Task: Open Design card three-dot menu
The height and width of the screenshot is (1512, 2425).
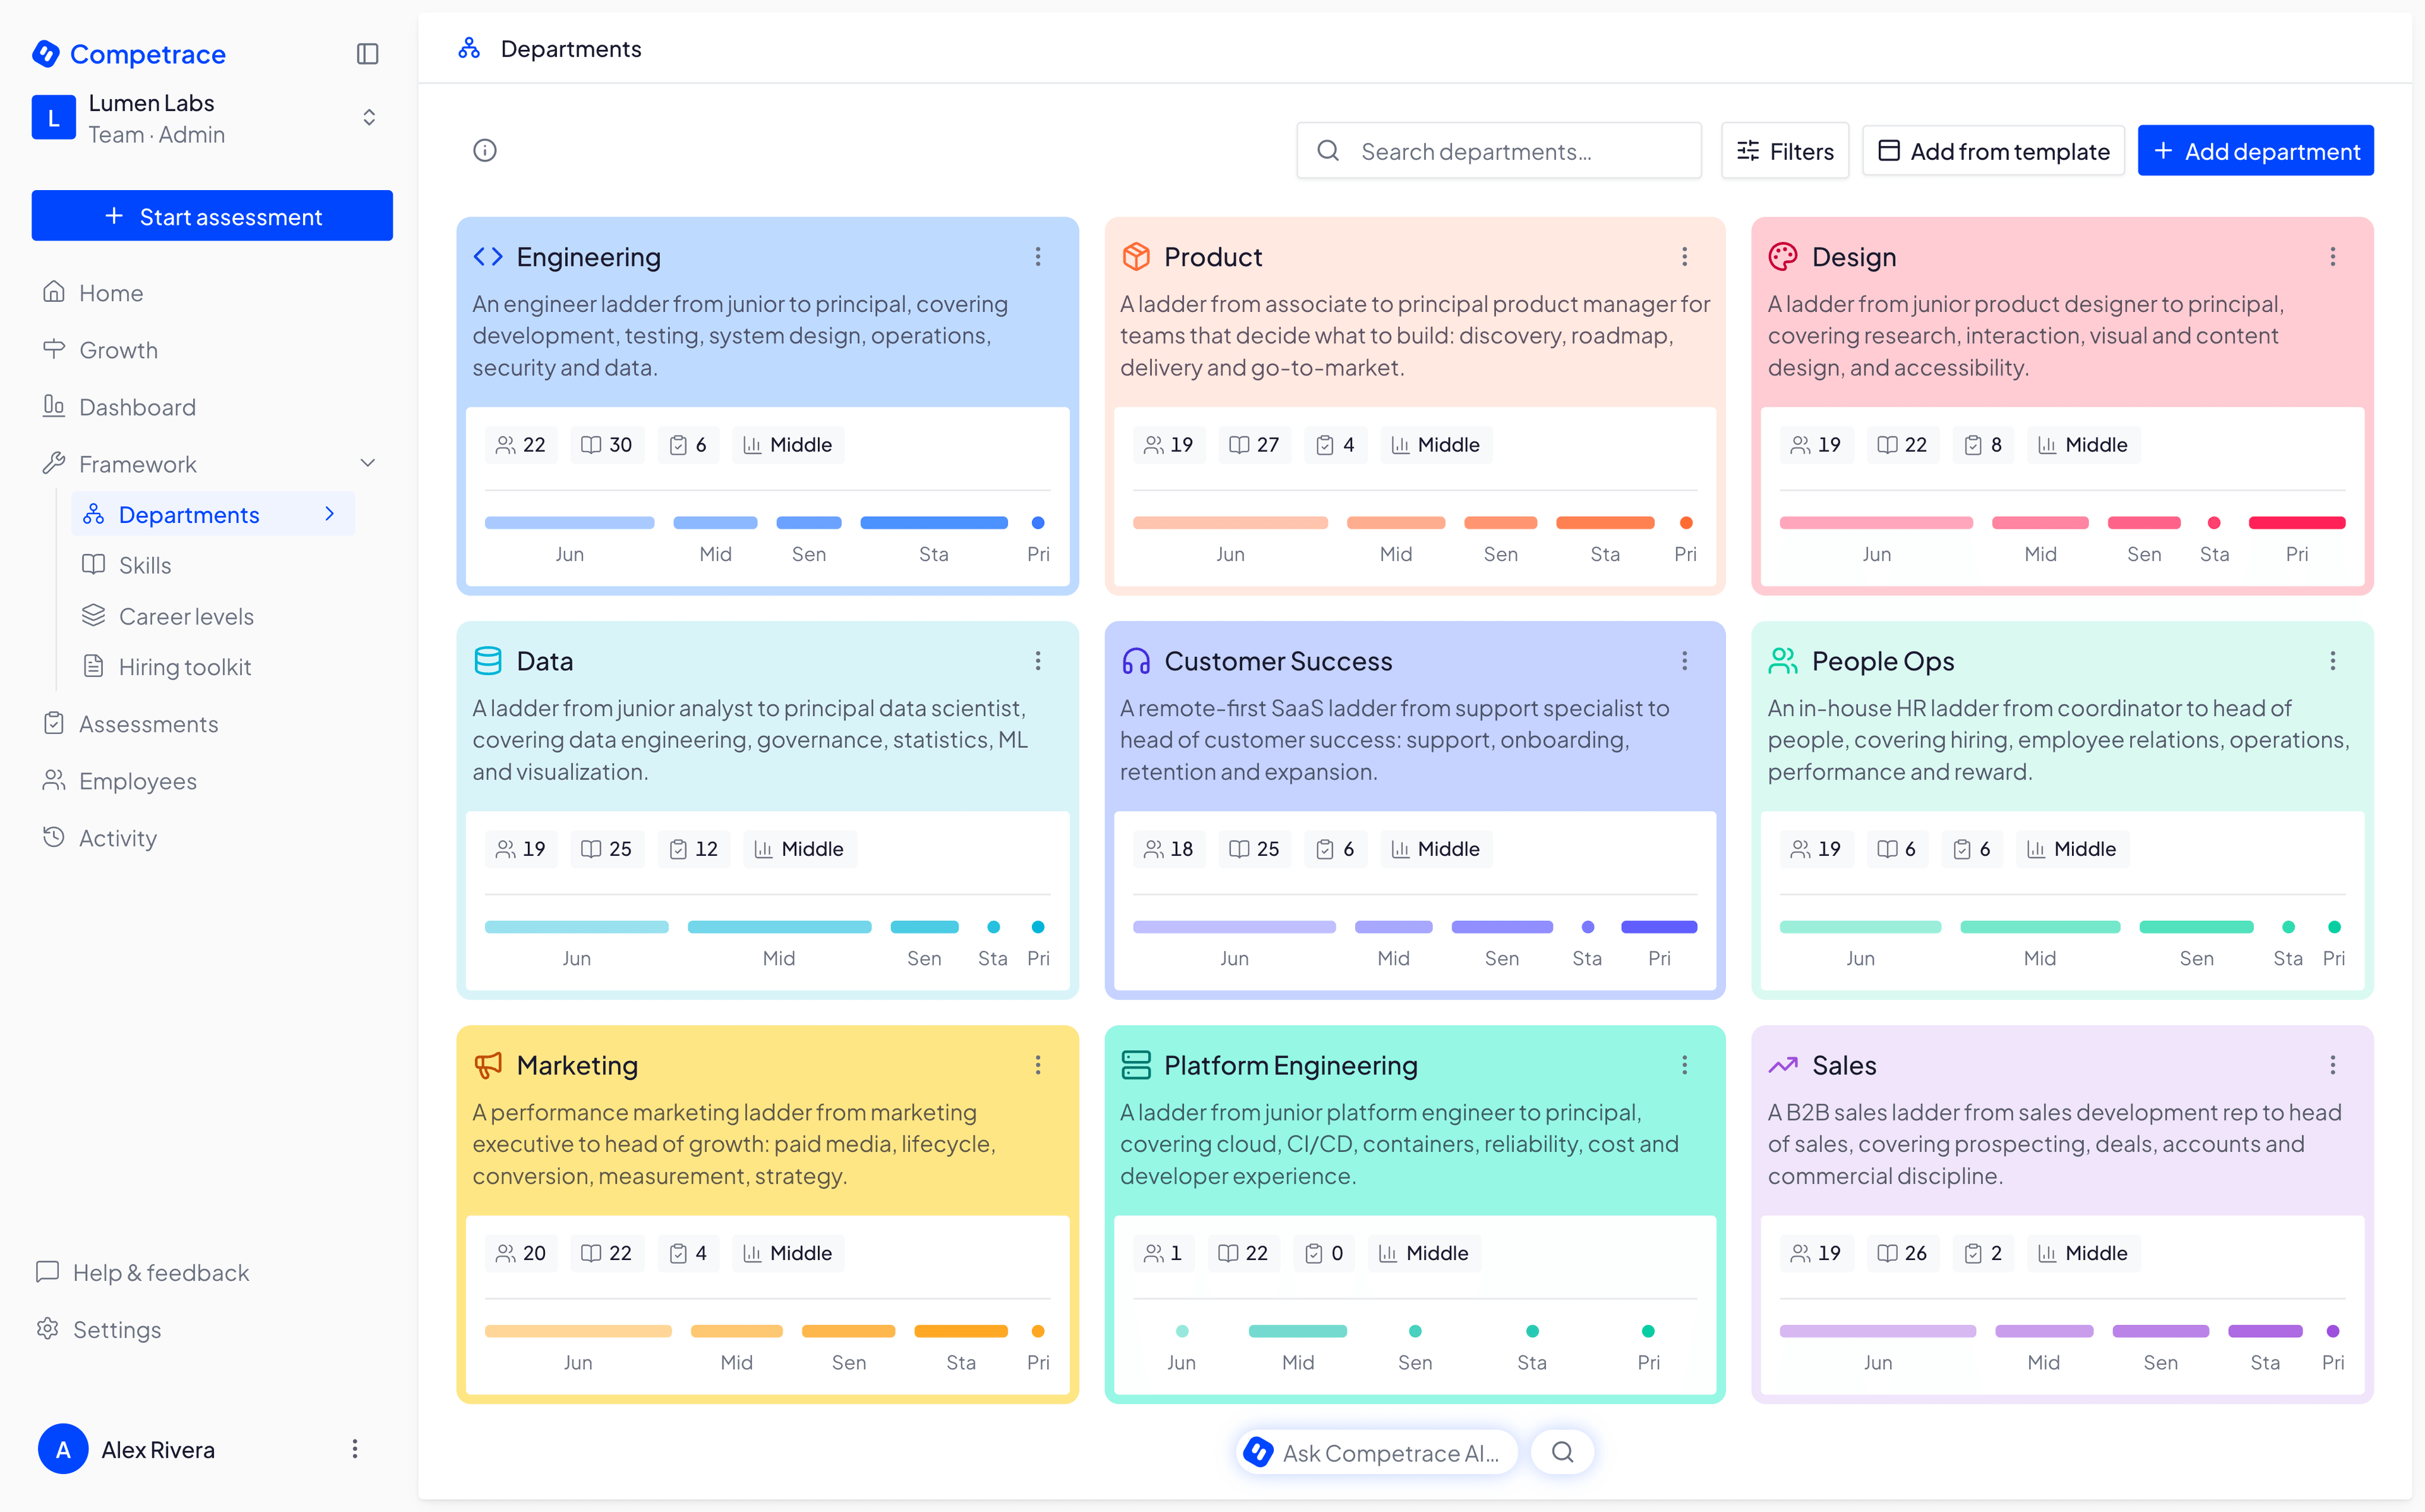Action: 2332,257
